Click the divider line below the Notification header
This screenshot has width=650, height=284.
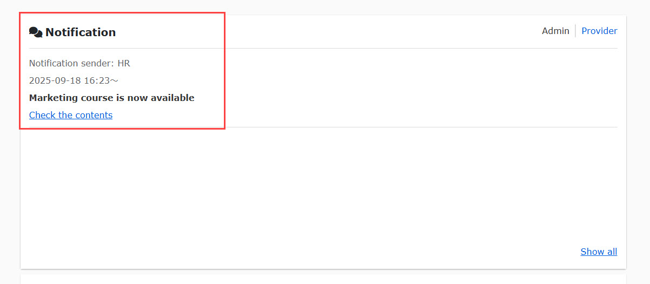click(379, 49)
